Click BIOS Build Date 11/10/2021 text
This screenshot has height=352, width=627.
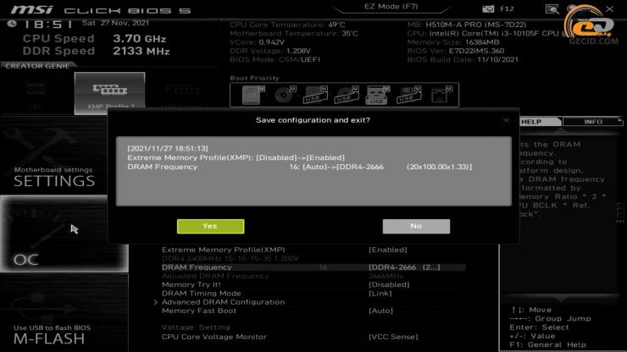point(463,59)
